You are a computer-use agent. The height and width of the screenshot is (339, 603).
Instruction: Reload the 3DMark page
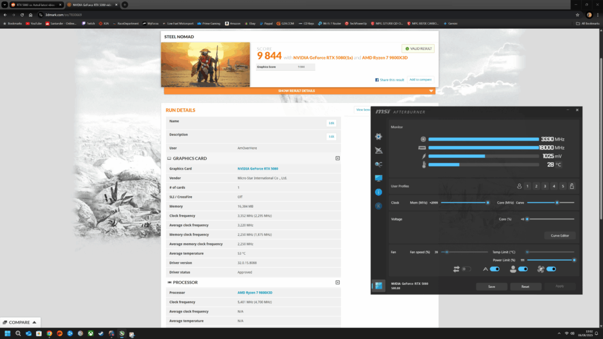[22, 15]
